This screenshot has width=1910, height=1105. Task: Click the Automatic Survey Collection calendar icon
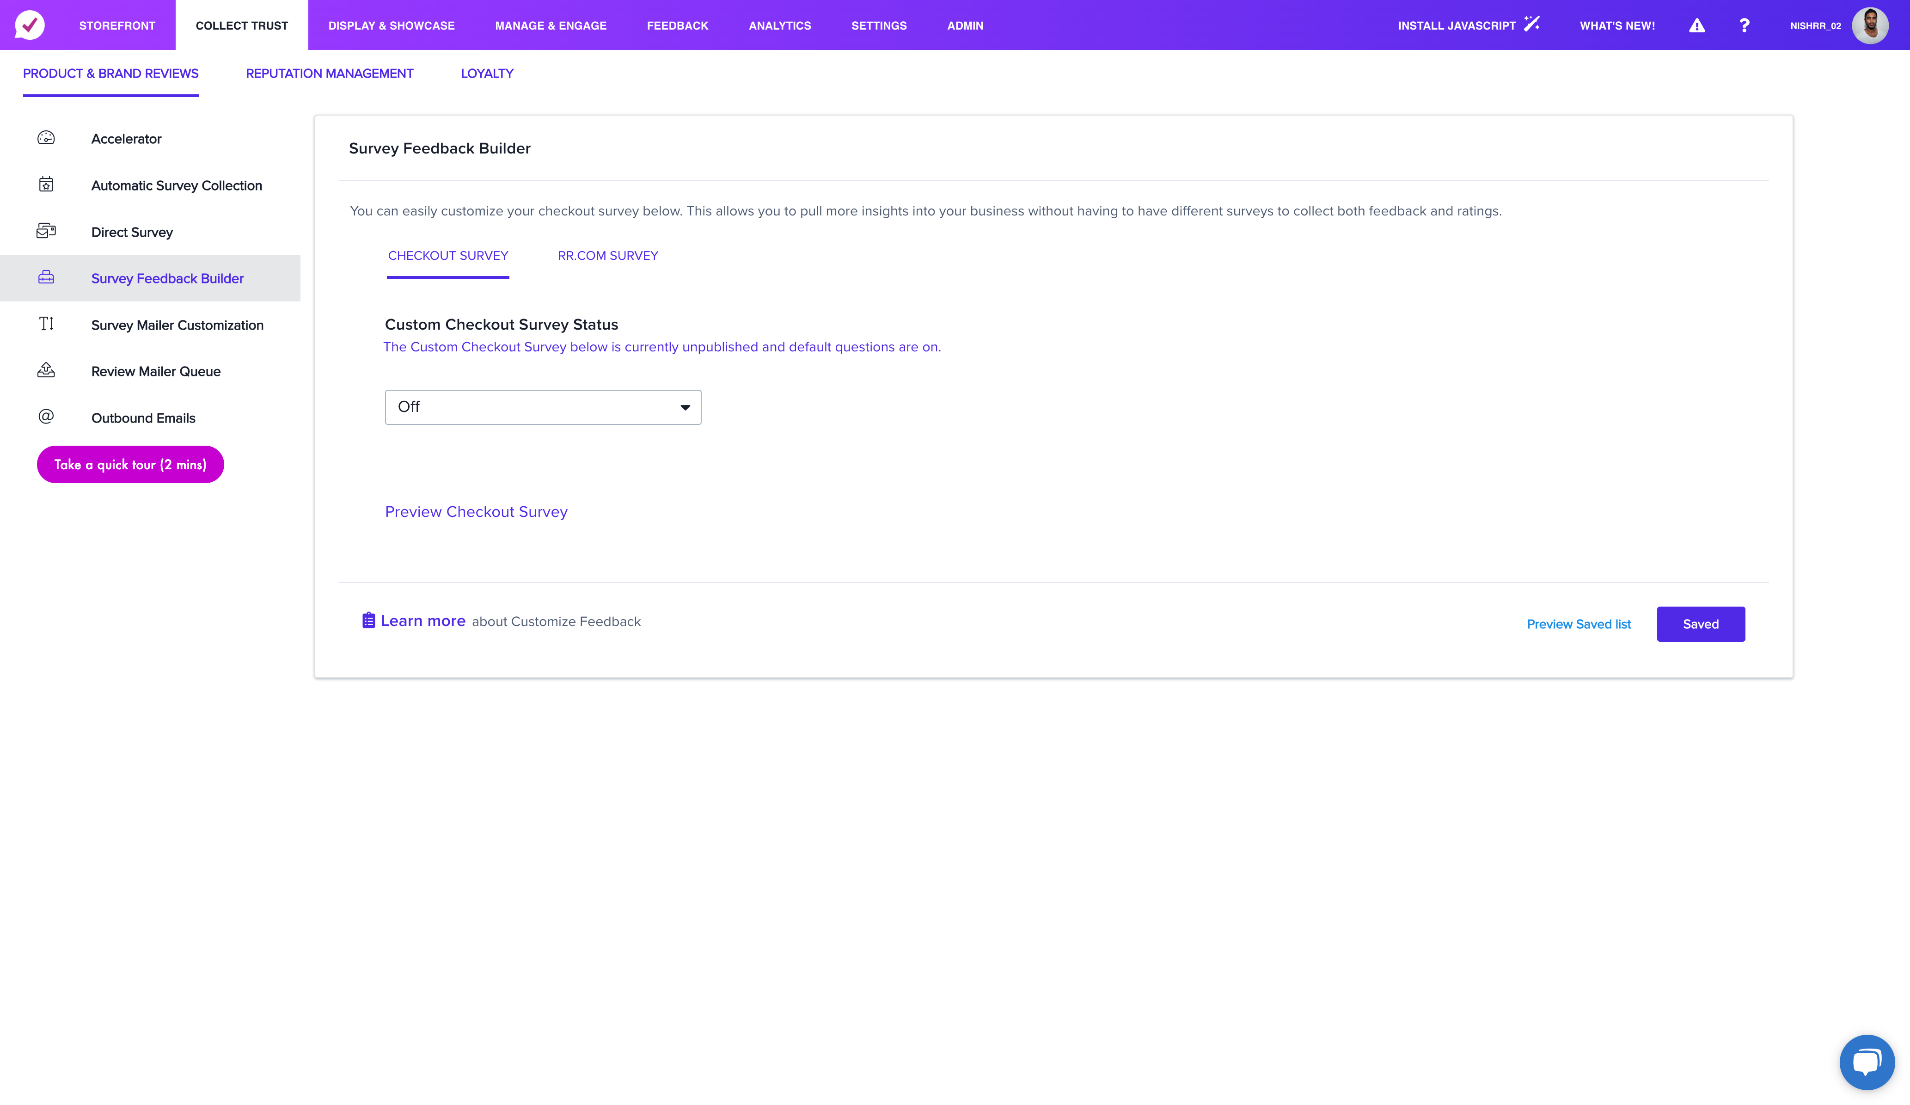46,184
